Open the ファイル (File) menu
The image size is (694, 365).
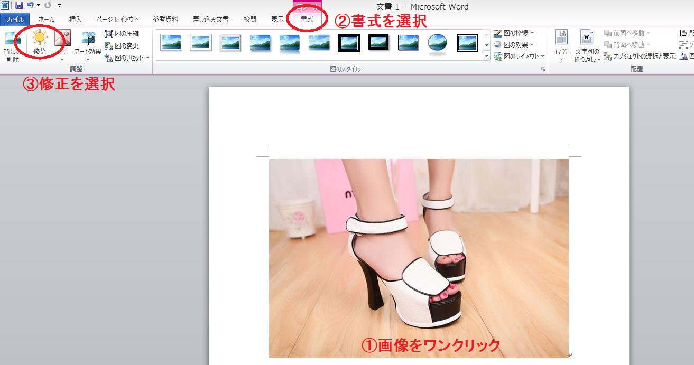15,18
